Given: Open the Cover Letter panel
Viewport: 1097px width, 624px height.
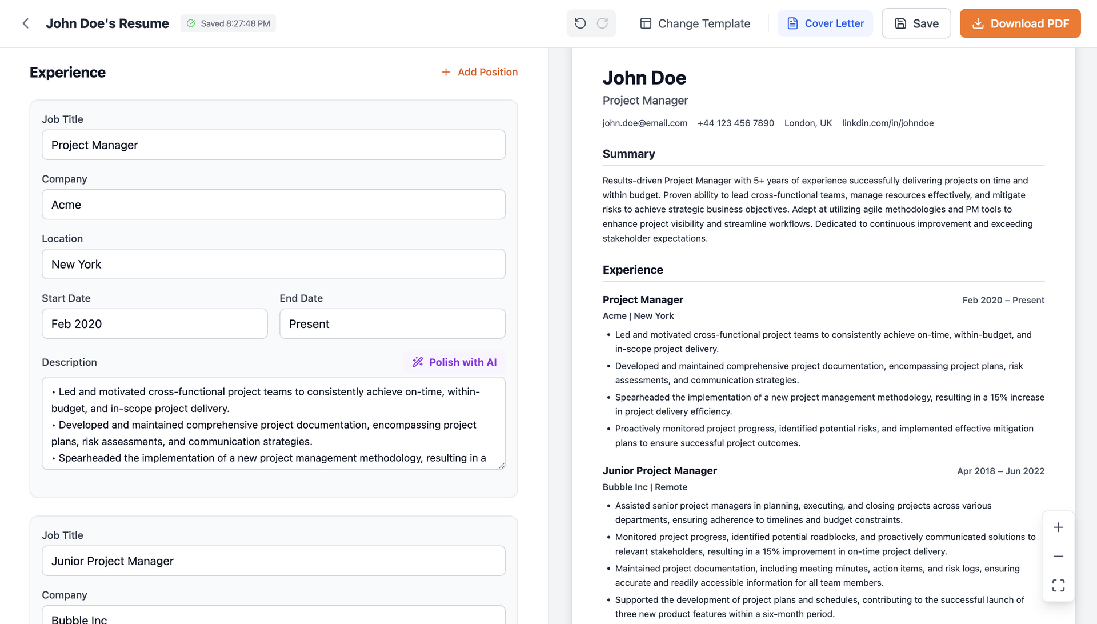Looking at the screenshot, I should pos(825,23).
